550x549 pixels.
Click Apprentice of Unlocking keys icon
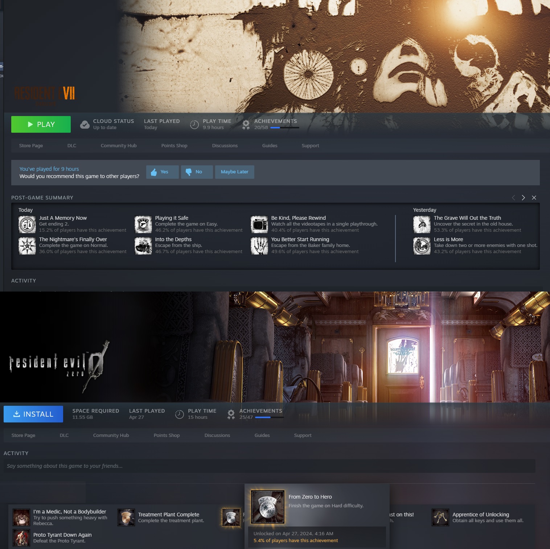point(440,517)
